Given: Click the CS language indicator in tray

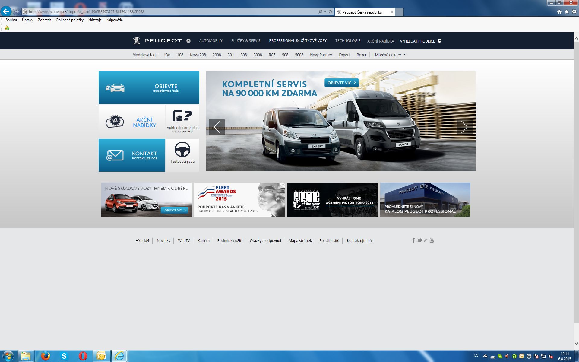Looking at the screenshot, I should click(x=476, y=355).
